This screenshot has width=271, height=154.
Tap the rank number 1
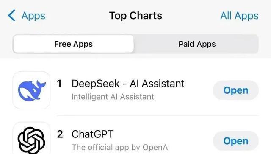[x=59, y=84]
